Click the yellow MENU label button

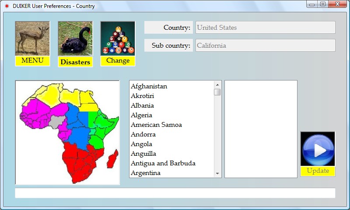click(x=32, y=61)
